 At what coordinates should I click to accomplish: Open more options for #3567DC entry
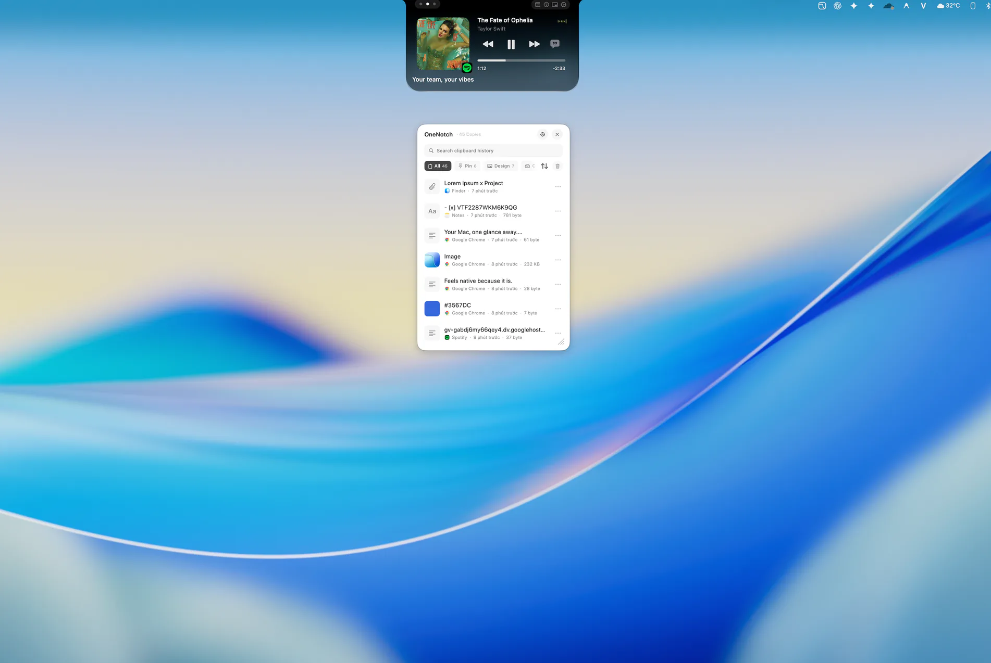(x=558, y=309)
